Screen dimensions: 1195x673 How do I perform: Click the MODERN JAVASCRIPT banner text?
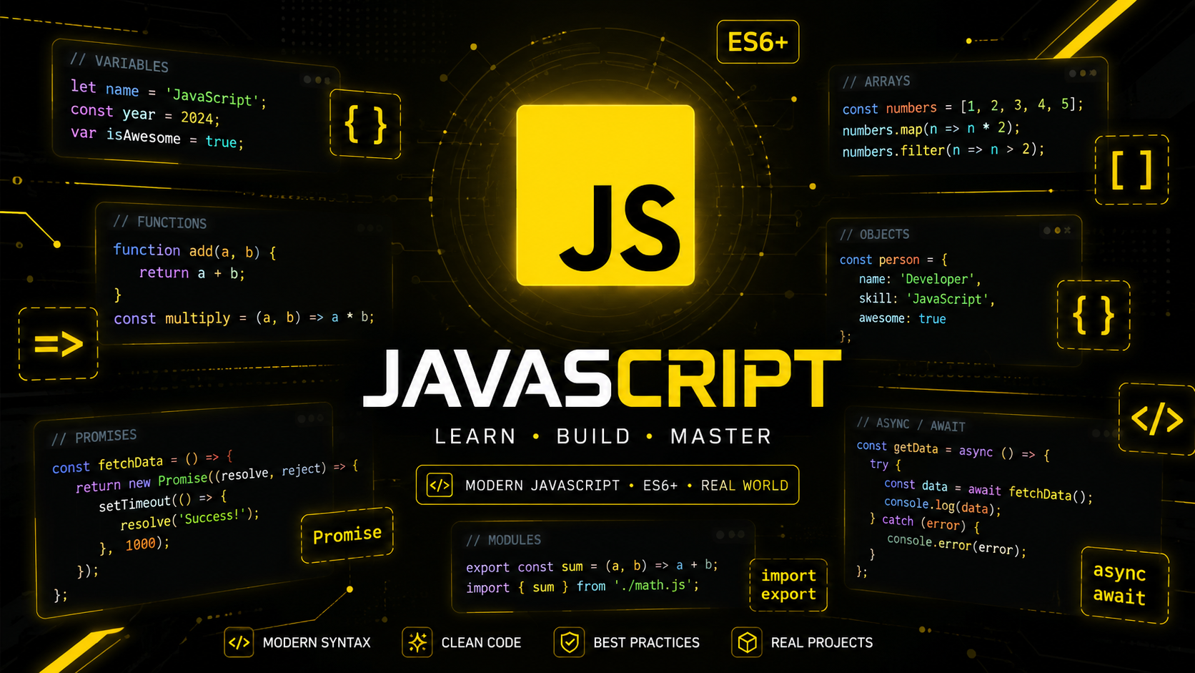pyautogui.click(x=627, y=486)
